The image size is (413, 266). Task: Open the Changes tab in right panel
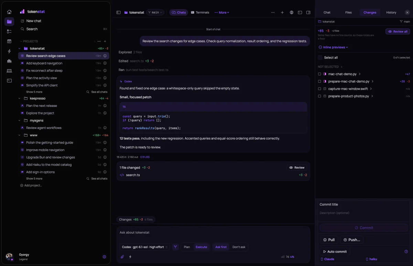click(370, 12)
